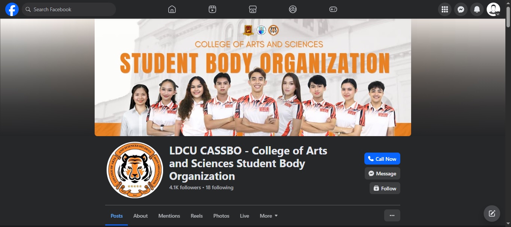This screenshot has width=511, height=227.
Task: Open the Gaming controller icon
Action: [x=333, y=9]
